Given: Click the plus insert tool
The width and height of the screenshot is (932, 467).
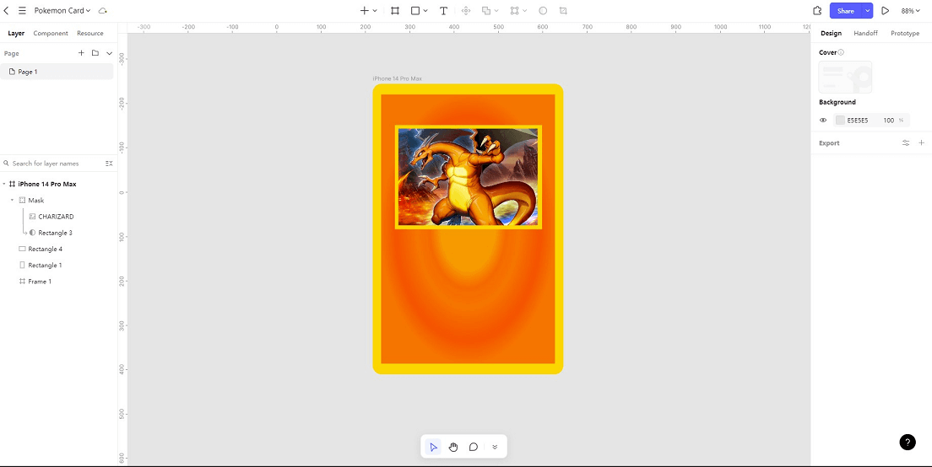Looking at the screenshot, I should (x=365, y=11).
